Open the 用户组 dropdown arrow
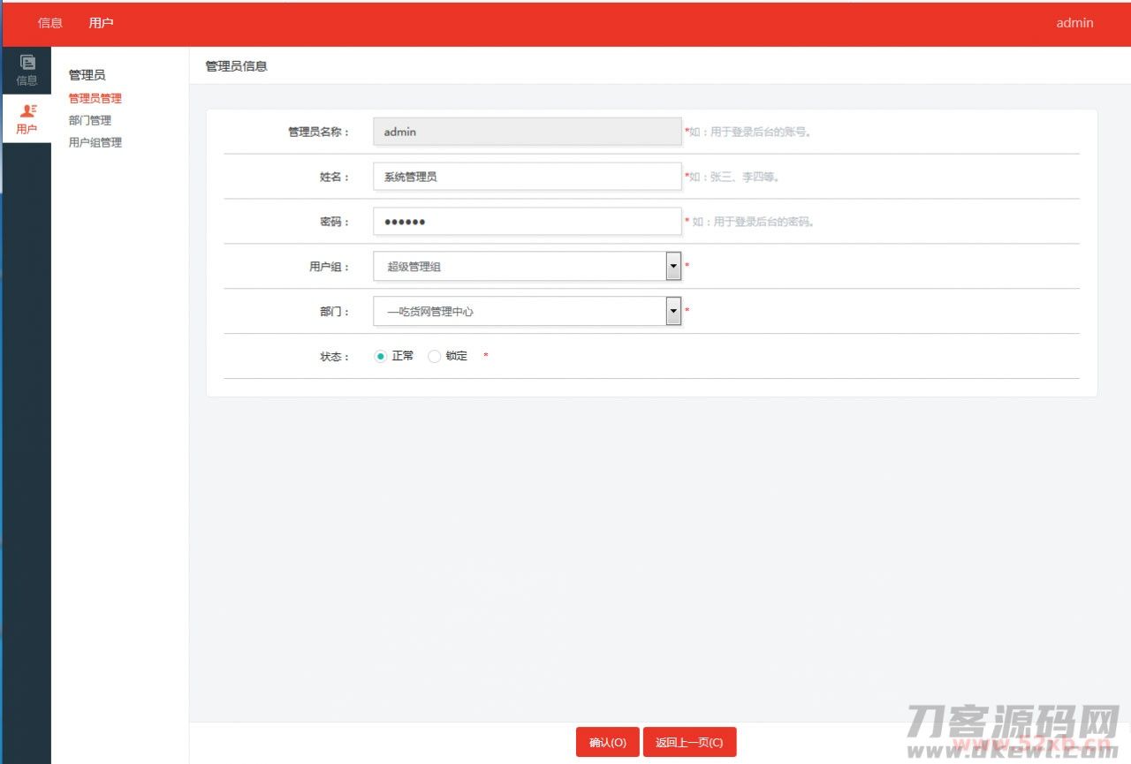The width and height of the screenshot is (1131, 764). 673,266
